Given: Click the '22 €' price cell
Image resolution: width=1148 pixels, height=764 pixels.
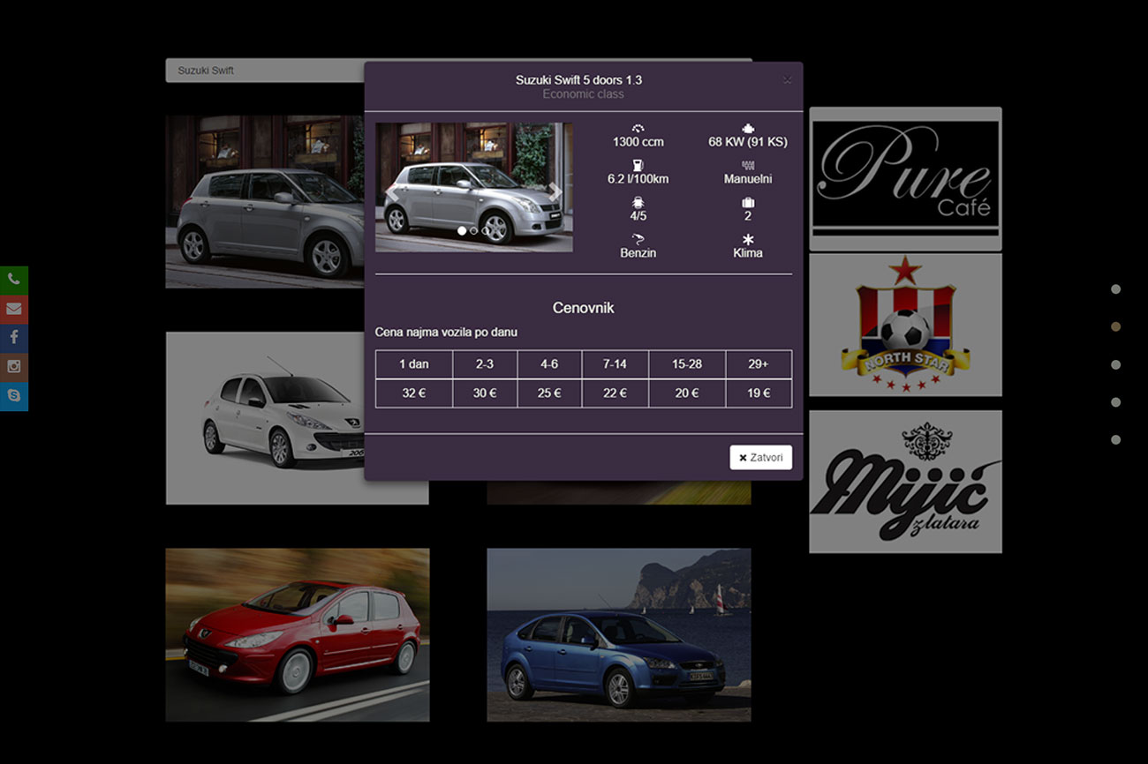Looking at the screenshot, I should click(616, 393).
